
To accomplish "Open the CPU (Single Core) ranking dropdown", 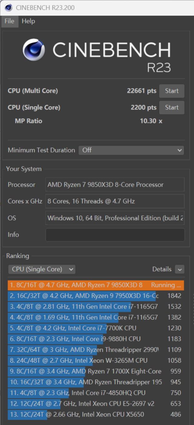I will point(42,269).
